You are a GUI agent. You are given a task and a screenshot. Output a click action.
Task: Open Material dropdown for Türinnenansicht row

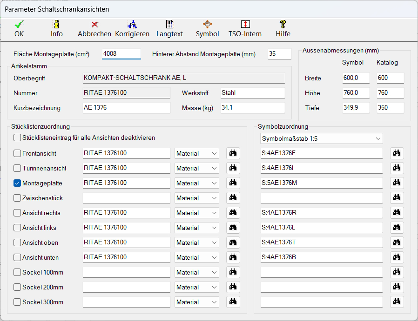pos(196,168)
